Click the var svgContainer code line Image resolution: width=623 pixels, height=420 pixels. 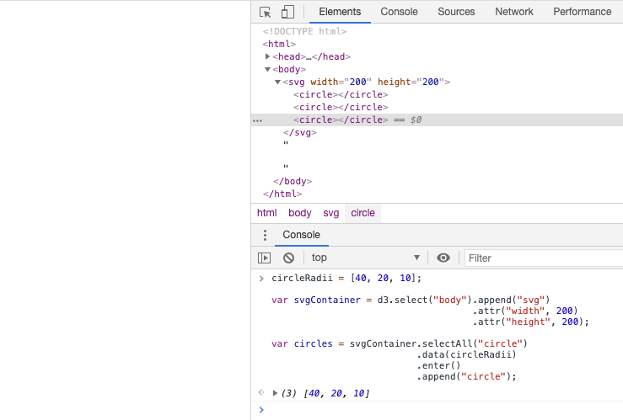(411, 300)
